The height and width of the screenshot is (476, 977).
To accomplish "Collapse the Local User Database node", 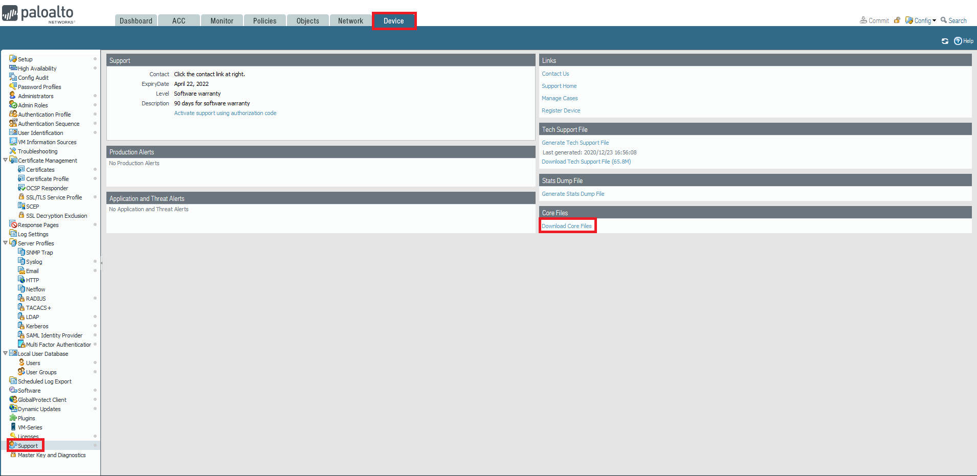I will click(5, 353).
